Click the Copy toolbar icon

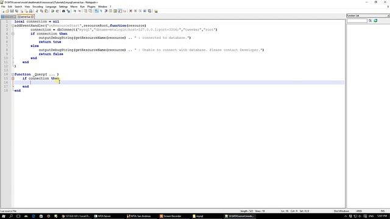click(x=41, y=11)
